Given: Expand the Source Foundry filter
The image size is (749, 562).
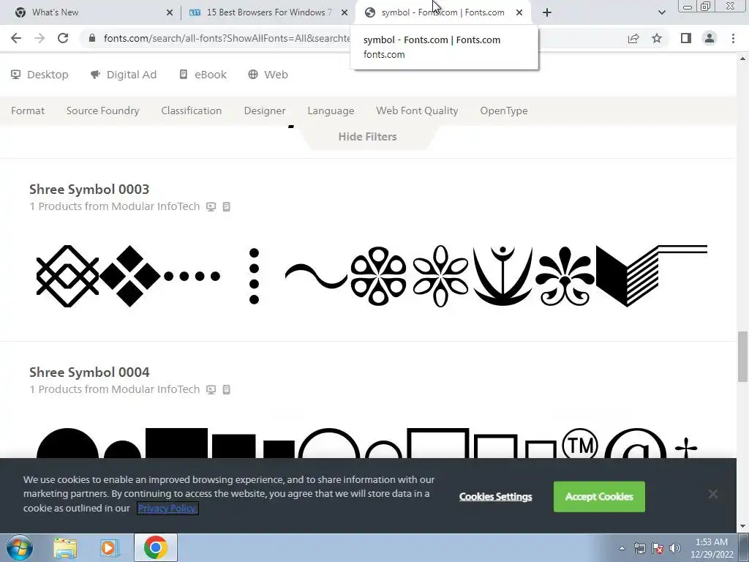Looking at the screenshot, I should click(x=102, y=111).
